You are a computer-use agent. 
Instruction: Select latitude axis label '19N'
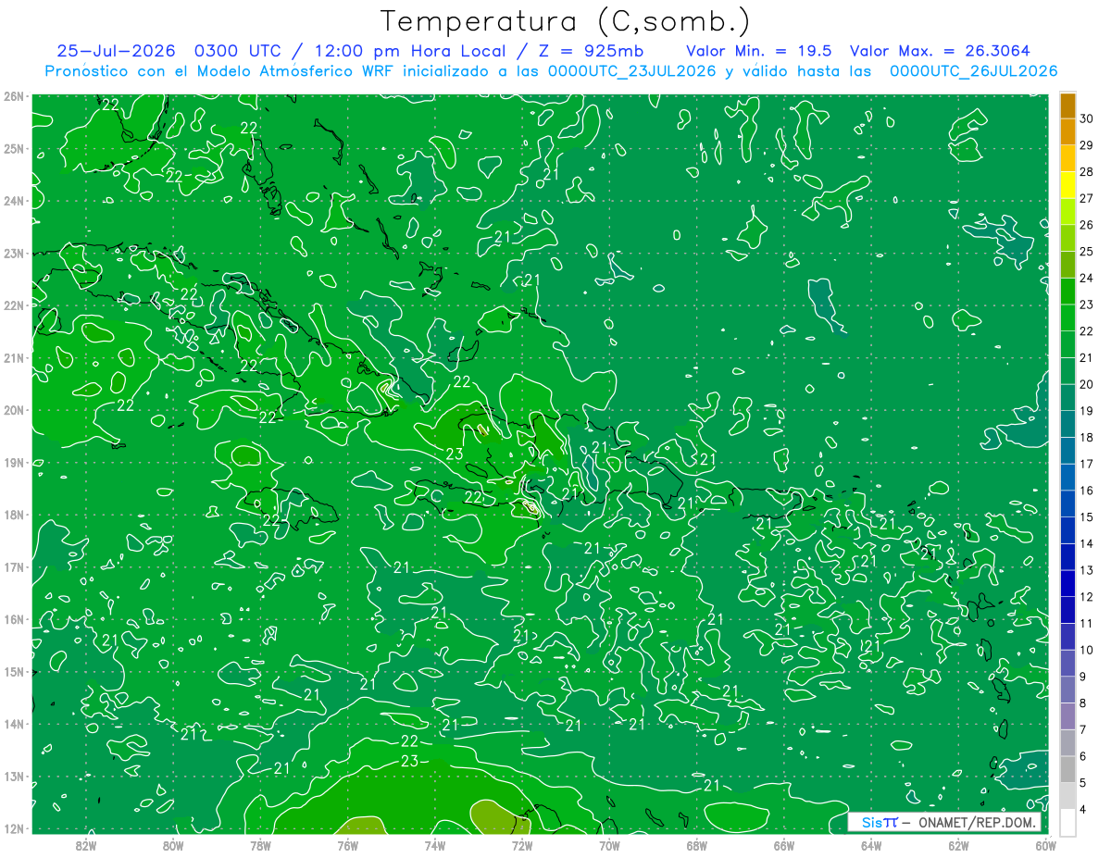[x=14, y=462]
